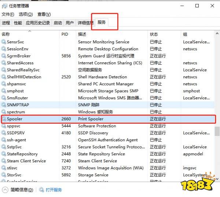
Task: Click Shared PC Account Manager description
Action: click(x=106, y=84)
